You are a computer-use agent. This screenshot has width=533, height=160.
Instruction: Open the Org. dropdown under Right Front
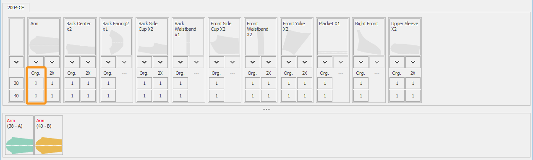361,62
